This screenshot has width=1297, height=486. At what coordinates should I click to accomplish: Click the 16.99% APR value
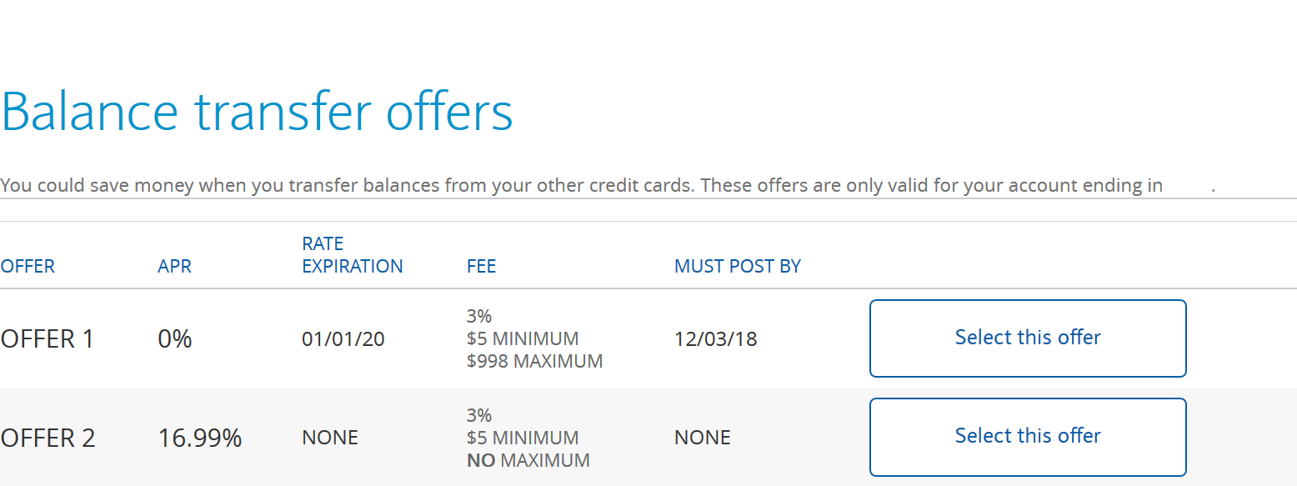click(200, 438)
